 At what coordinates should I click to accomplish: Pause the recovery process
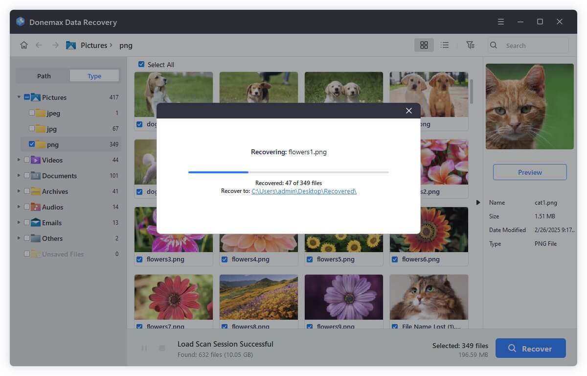(x=144, y=348)
